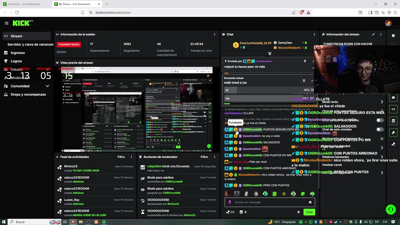
Task: Open the Información de la sesión options menu
Action: coord(214,34)
